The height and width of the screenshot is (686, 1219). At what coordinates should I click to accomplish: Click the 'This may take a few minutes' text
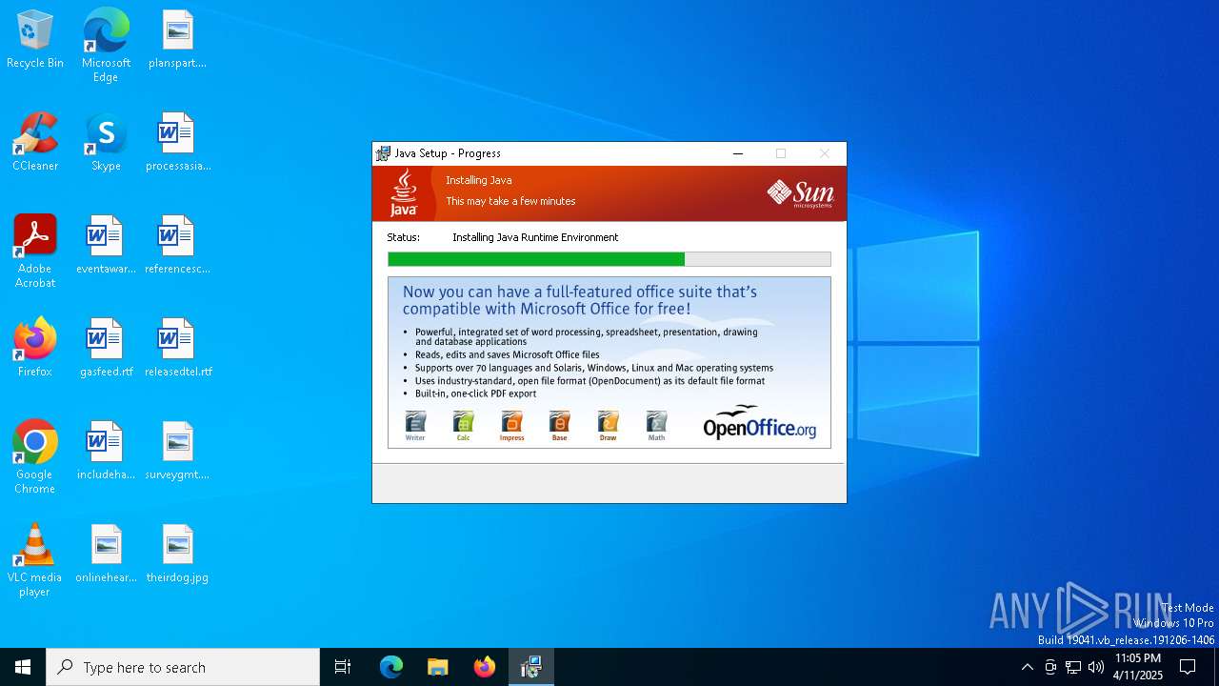pyautogui.click(x=510, y=201)
